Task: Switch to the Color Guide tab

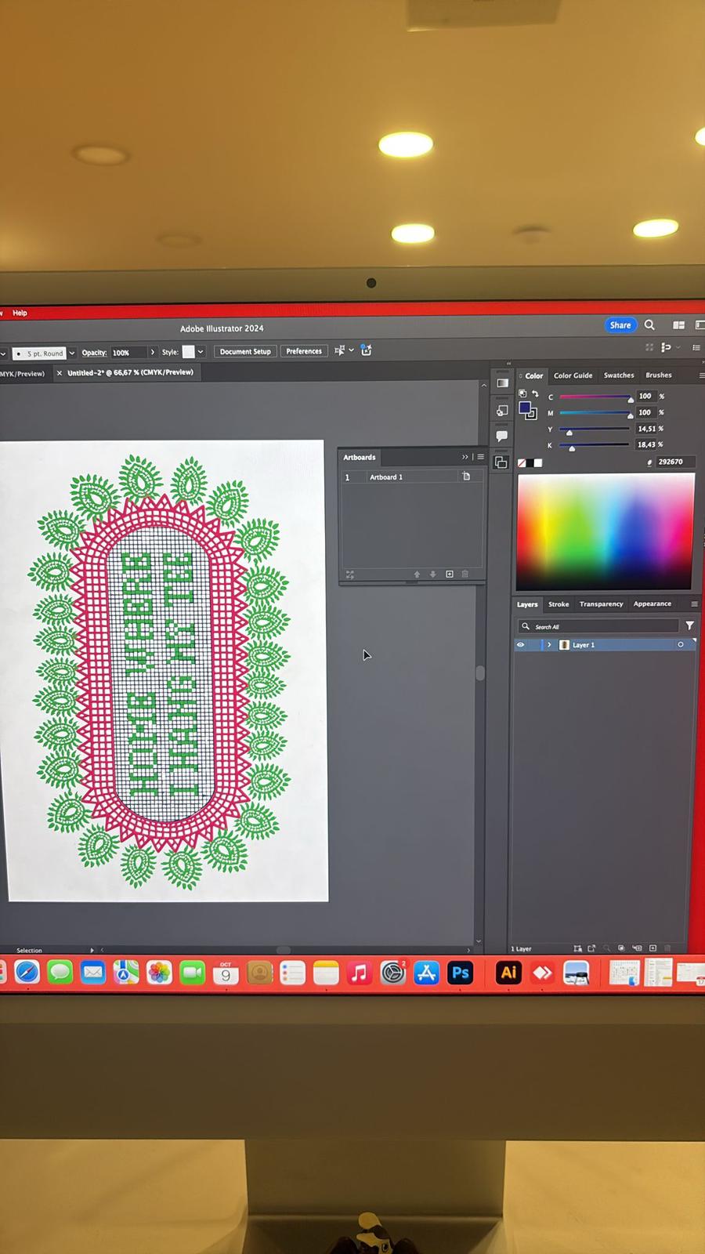Action: (x=573, y=375)
